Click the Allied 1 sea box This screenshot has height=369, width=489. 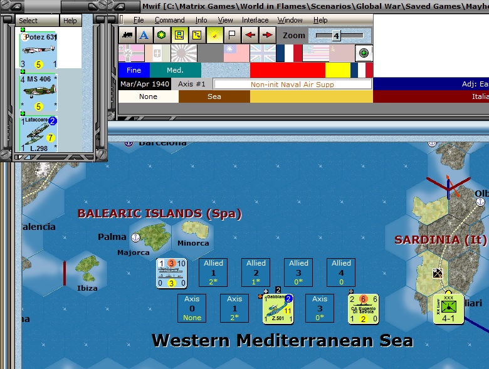click(x=213, y=273)
